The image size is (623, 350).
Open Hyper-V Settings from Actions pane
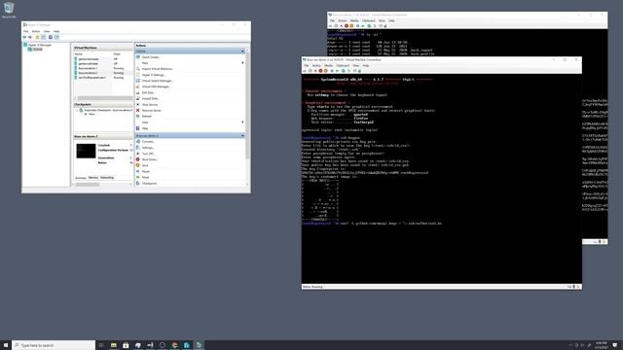pyautogui.click(x=153, y=75)
